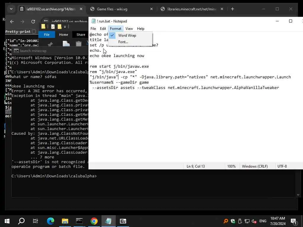303x227 pixels.
Task: Maximize the Notepad window
Action: click(x=291, y=21)
